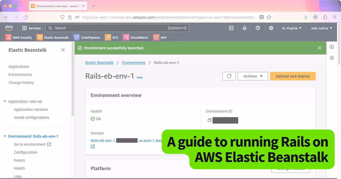Open Change history in sidebar
Image resolution: width=341 pixels, height=179 pixels.
pos(21,82)
